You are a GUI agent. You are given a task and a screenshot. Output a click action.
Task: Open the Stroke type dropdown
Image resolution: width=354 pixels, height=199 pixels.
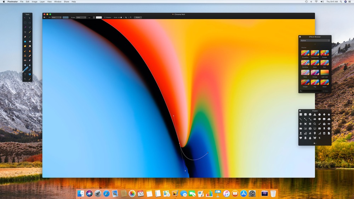click(81, 17)
